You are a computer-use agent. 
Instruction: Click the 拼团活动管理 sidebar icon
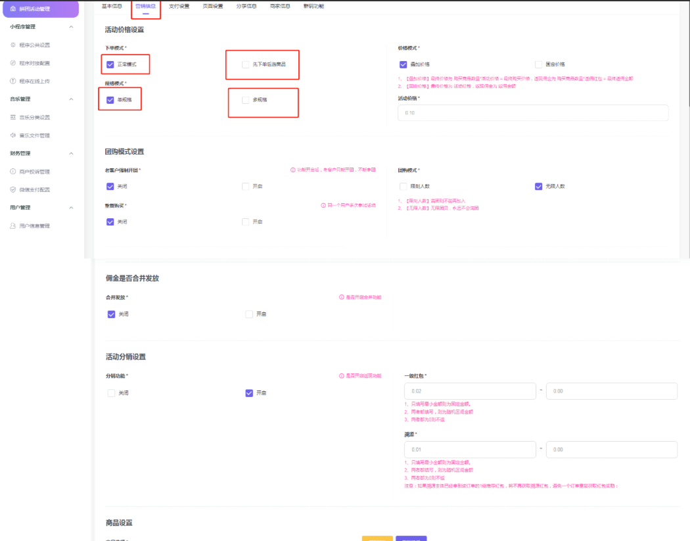click(x=12, y=9)
